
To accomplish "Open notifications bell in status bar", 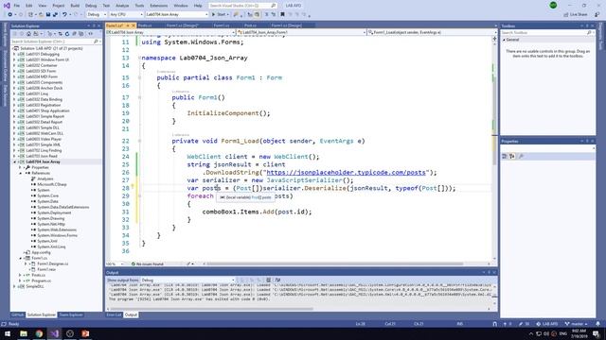I will click(x=597, y=324).
